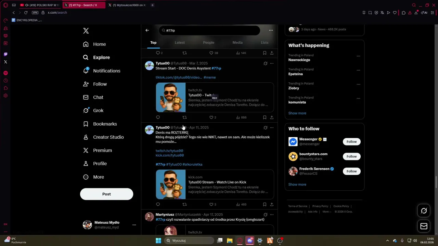
Task: Show more trending topics
Action: click(x=297, y=113)
